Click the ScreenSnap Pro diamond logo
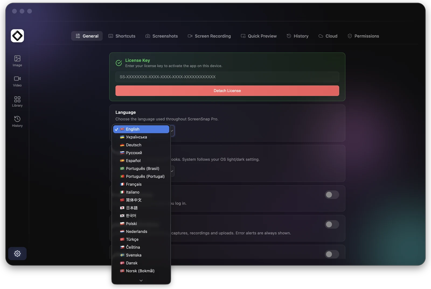The width and height of the screenshot is (431, 289). pyautogui.click(x=17, y=36)
